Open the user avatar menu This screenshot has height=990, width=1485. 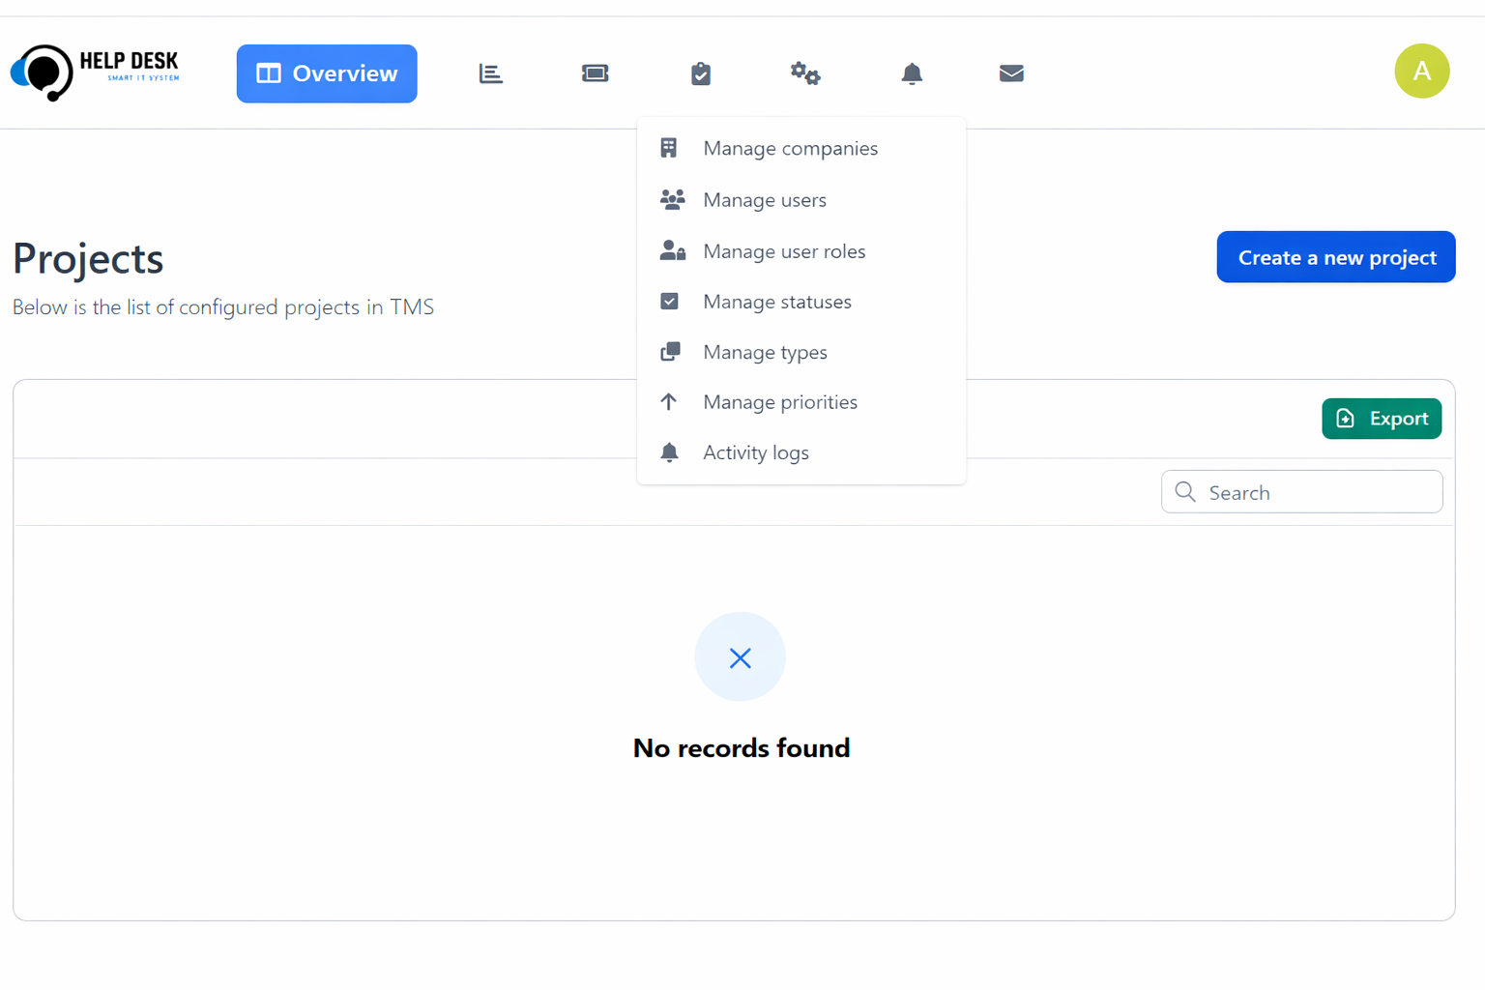(1421, 71)
